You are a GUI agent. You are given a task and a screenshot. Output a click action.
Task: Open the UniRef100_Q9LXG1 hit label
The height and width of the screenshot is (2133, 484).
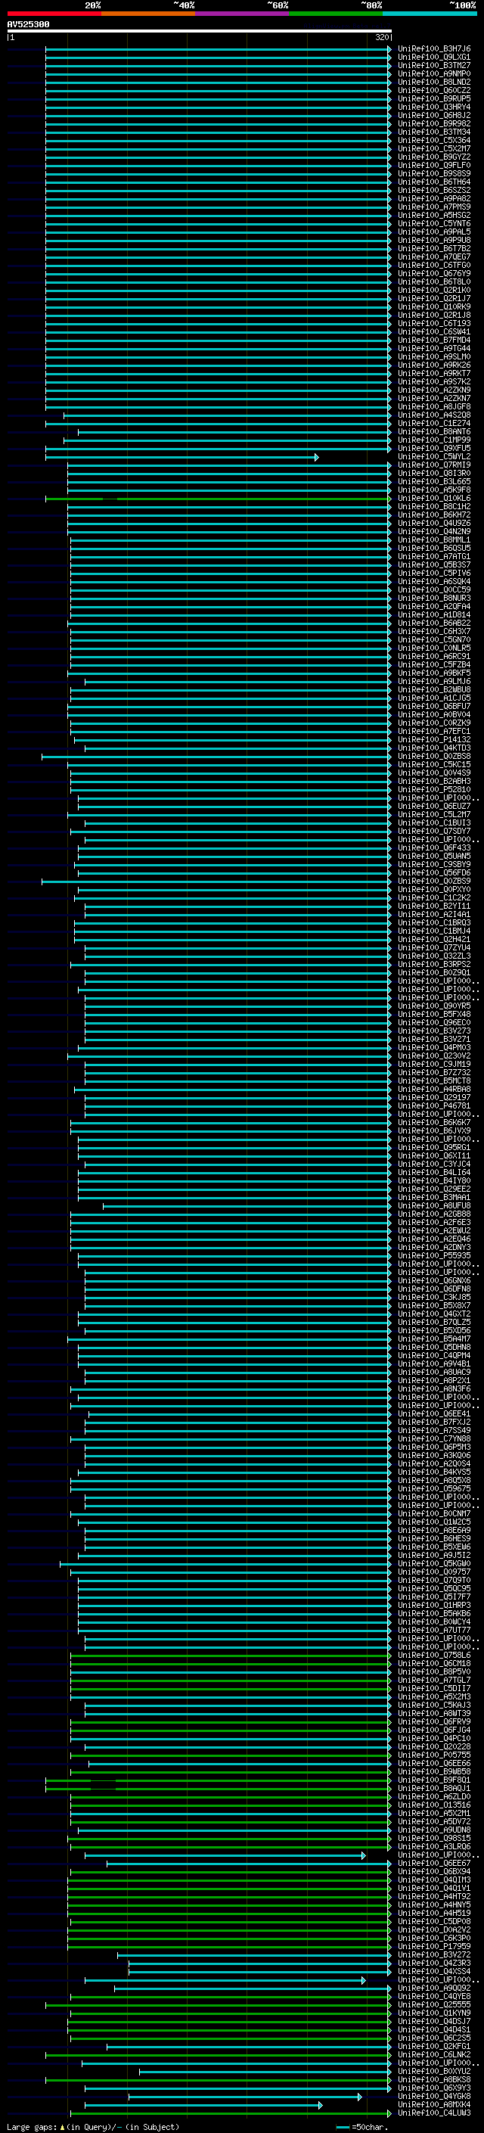coord(434,58)
